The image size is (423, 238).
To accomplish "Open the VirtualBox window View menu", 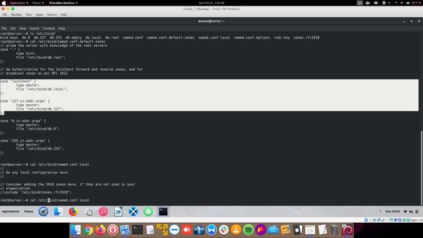I will (28, 15).
